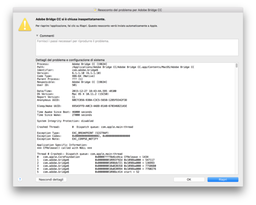Click the OK button
The height and width of the screenshot is (205, 256).
pyautogui.click(x=189, y=179)
